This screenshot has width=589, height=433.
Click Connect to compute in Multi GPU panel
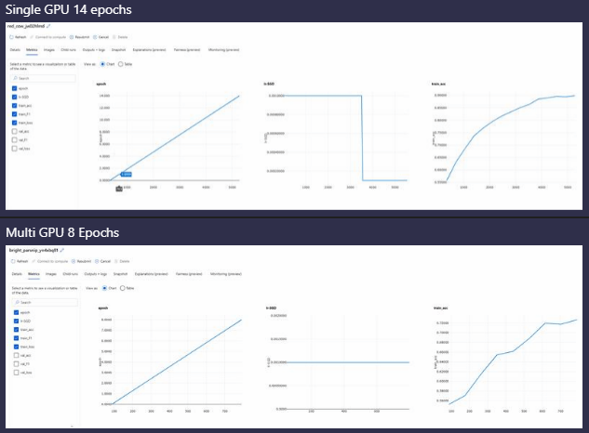point(50,261)
